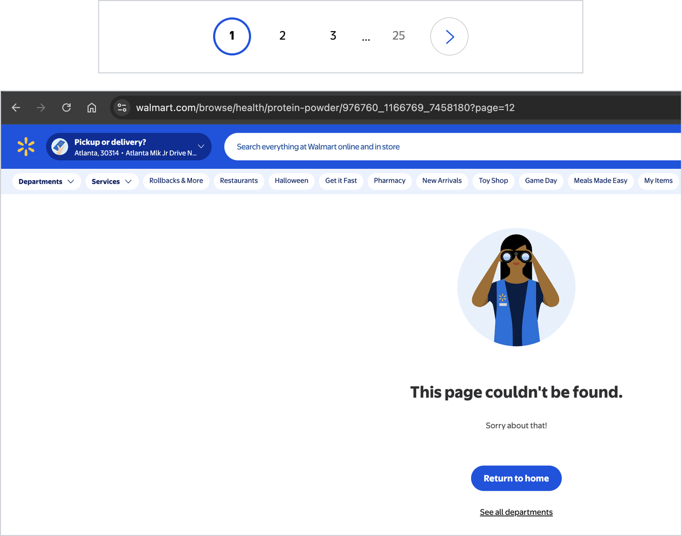Go to page 3 in pagination
This screenshot has width=682, height=536.
pos(333,36)
